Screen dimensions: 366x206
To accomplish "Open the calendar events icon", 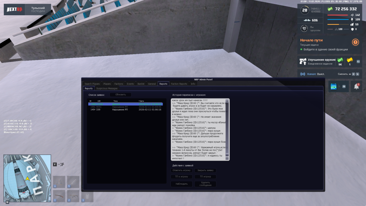I will tap(333, 86).
